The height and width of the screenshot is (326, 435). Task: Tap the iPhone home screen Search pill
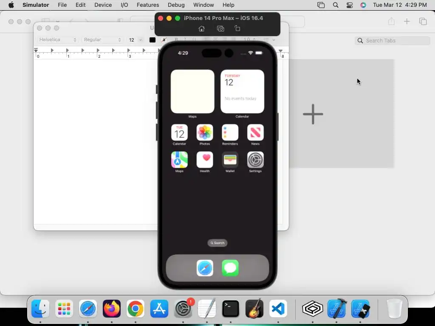(217, 243)
